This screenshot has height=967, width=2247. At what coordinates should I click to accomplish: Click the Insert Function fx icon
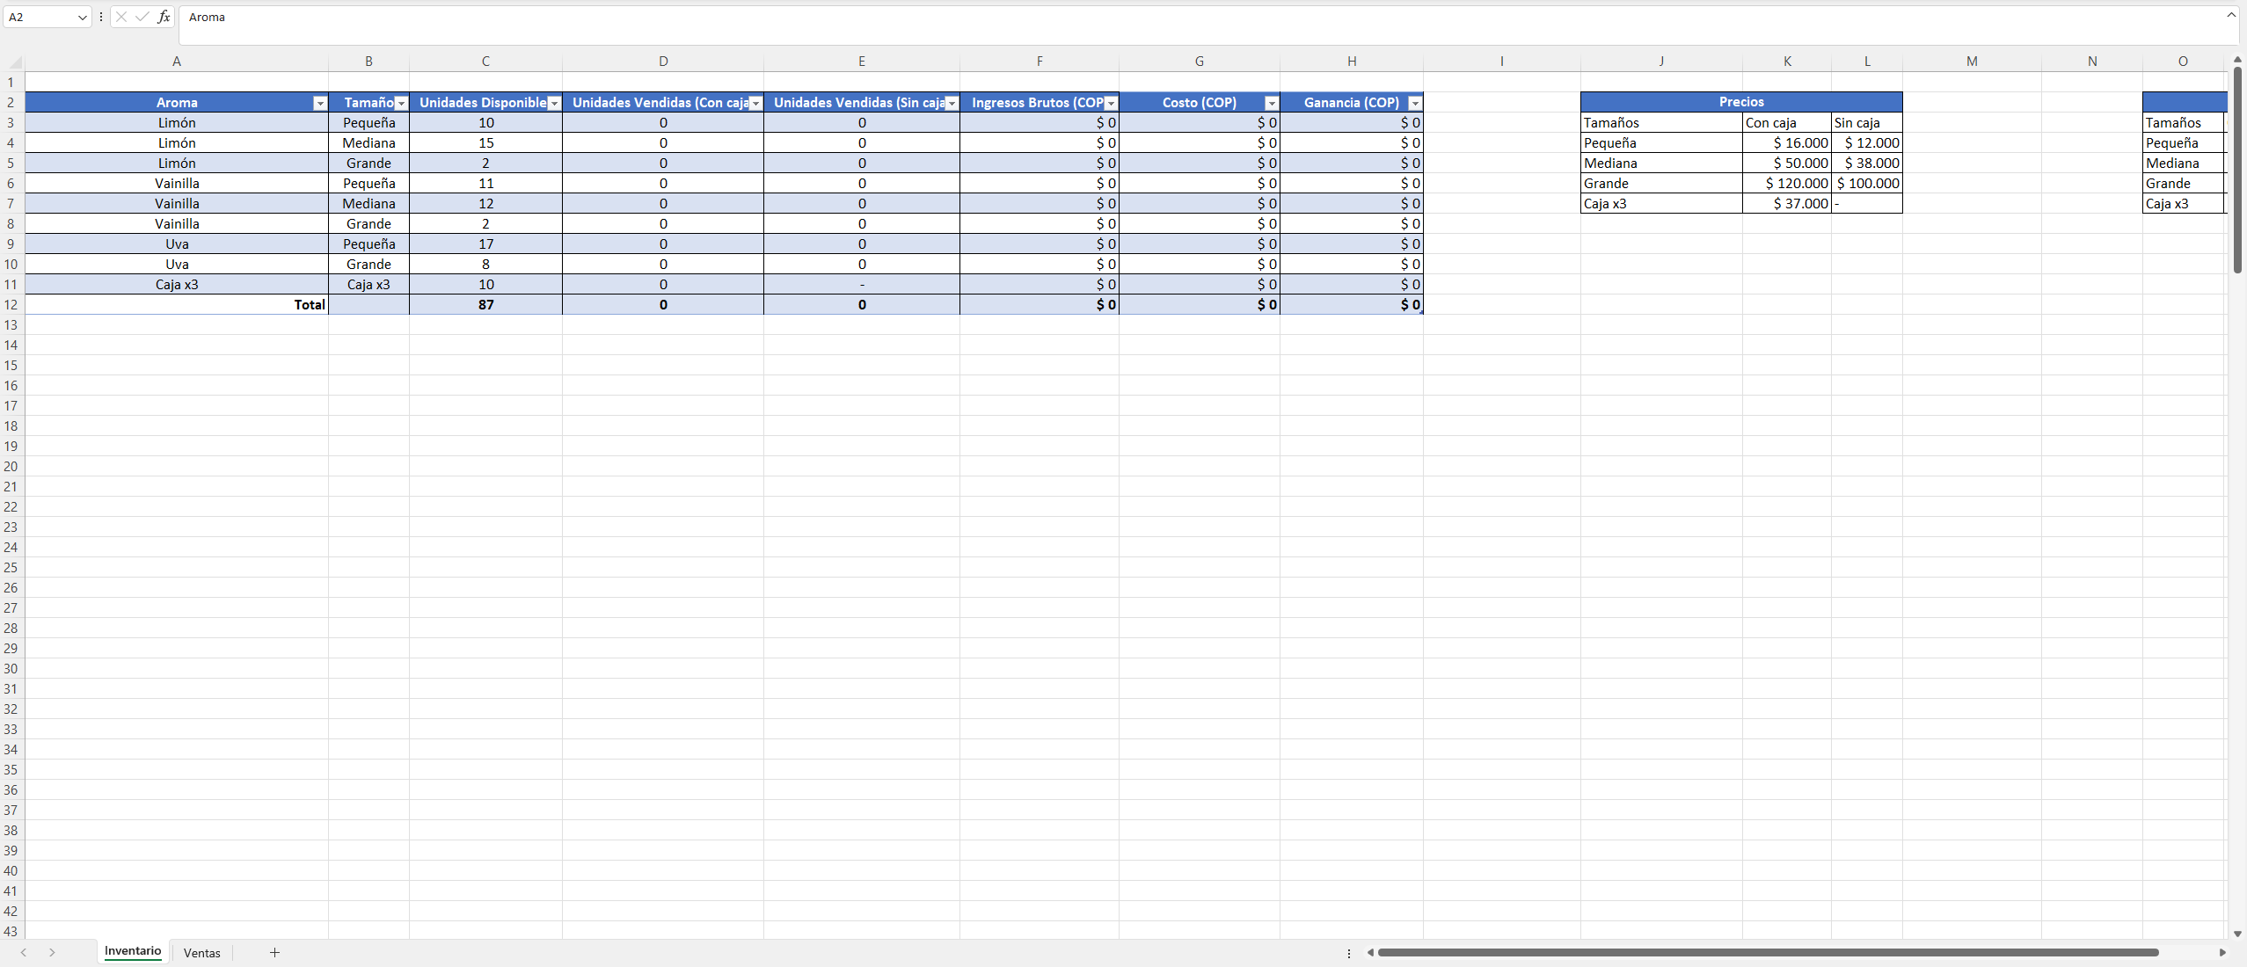pos(164,17)
